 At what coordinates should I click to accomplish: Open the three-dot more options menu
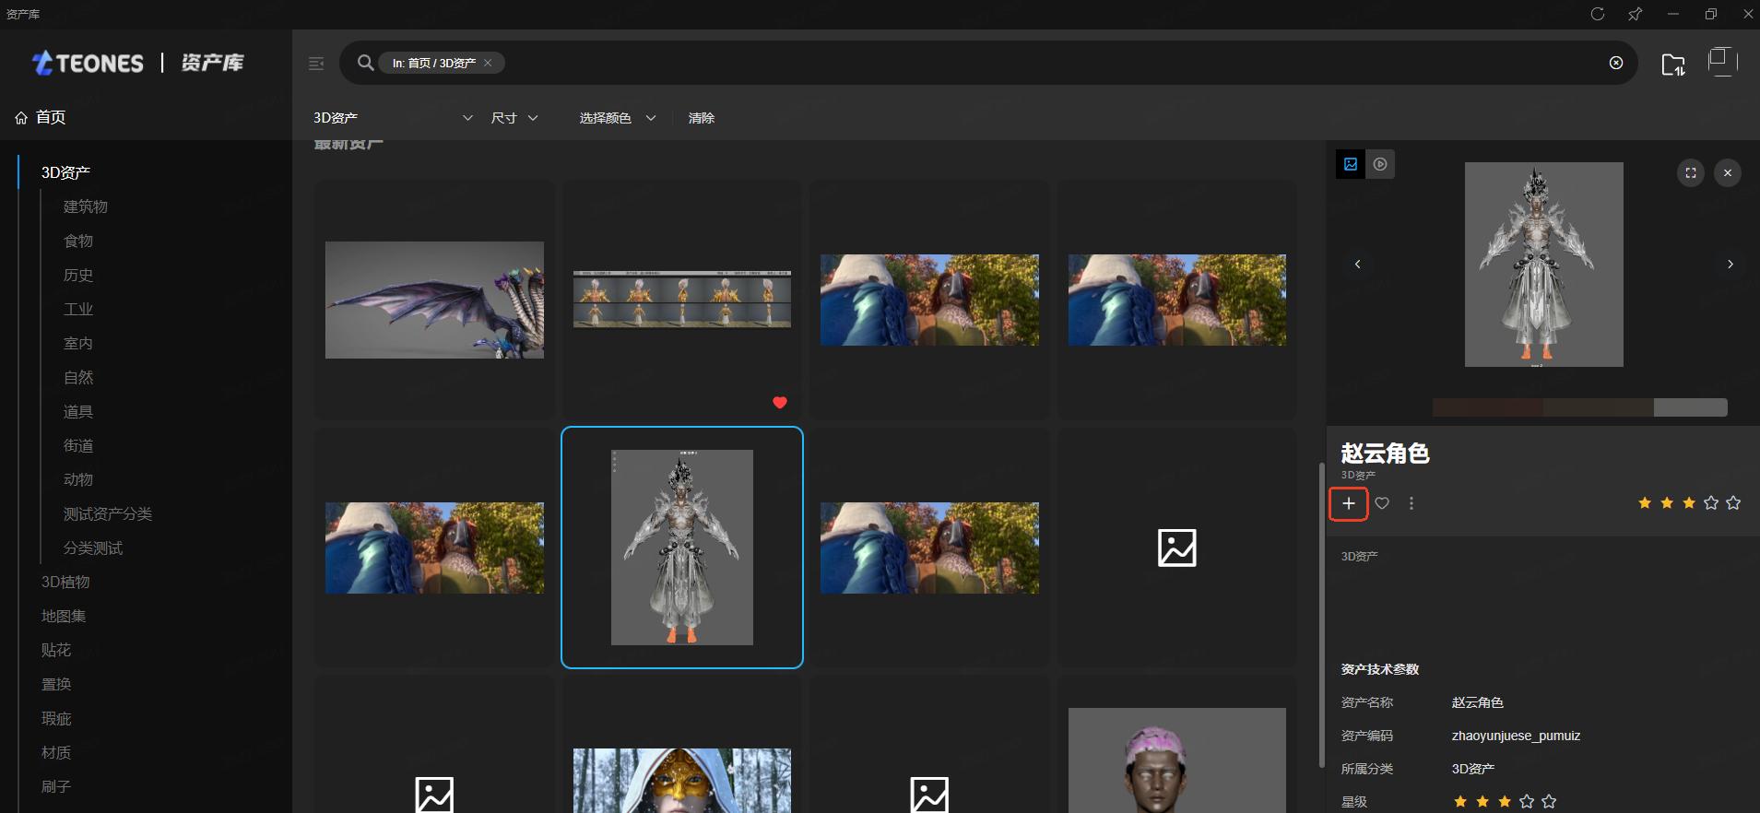[x=1412, y=503]
